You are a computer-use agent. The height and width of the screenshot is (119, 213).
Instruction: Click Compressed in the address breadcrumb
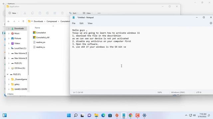[52, 21]
